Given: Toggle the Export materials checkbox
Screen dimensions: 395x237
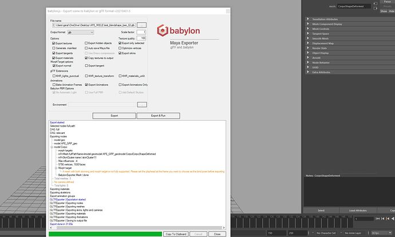Looking at the screenshot, I should (x=54, y=58).
